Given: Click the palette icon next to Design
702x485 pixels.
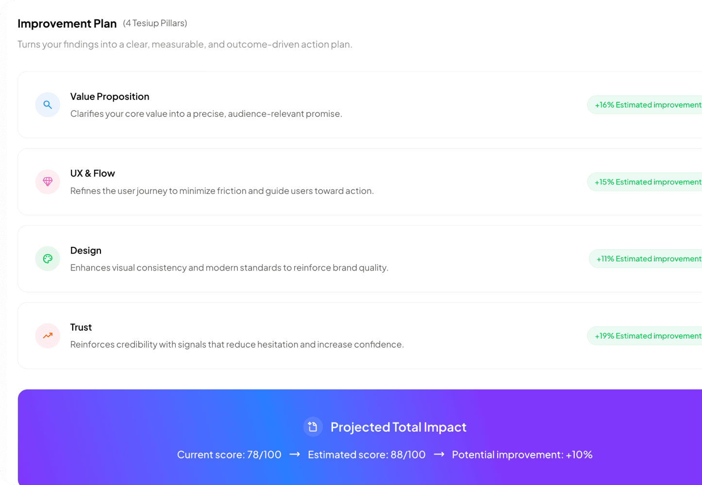Looking at the screenshot, I should [47, 259].
